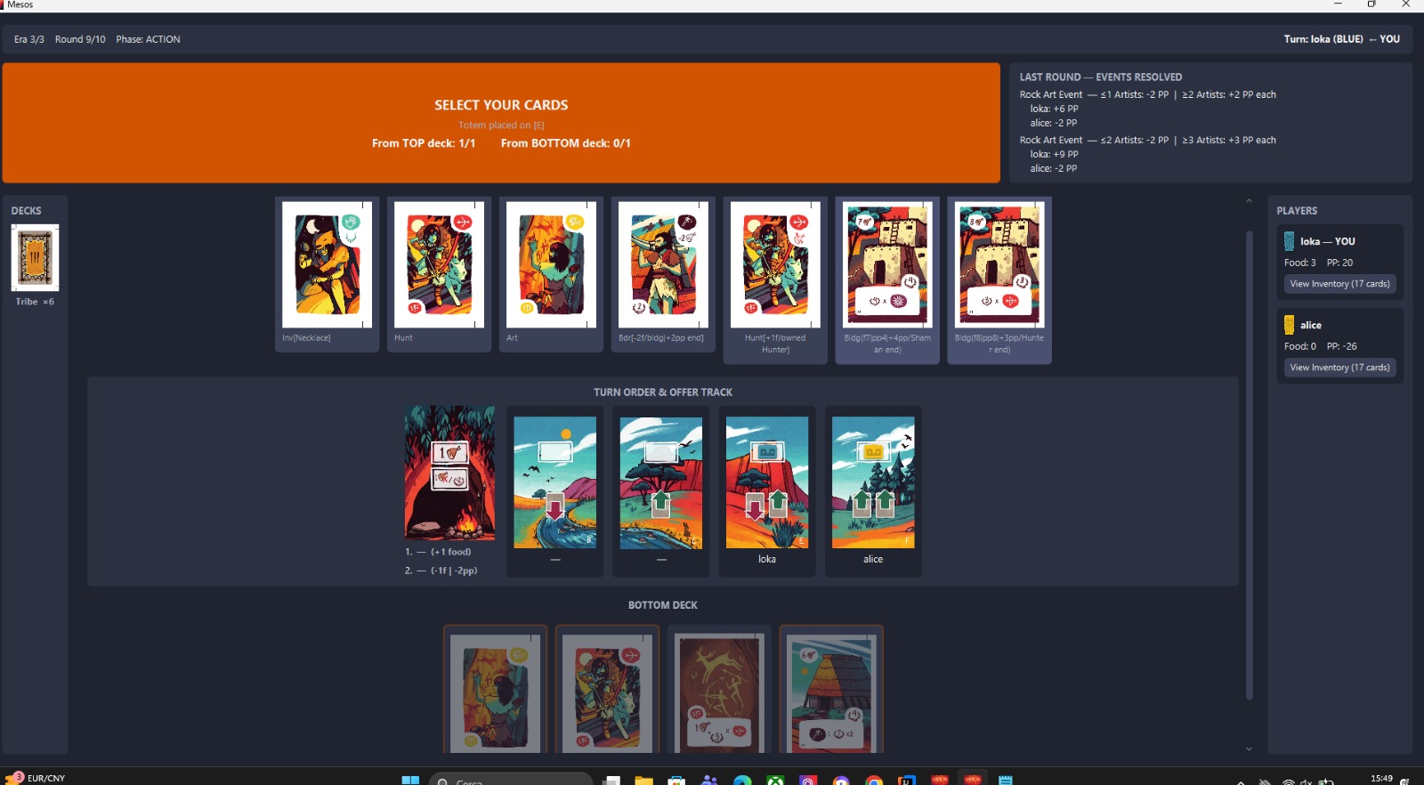
Task: Open File Explorer from the taskbar
Action: tap(643, 780)
